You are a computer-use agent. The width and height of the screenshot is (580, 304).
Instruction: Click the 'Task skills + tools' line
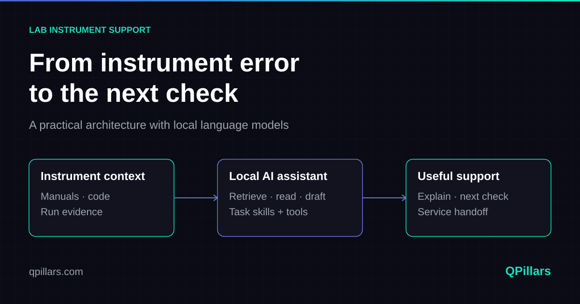268,212
